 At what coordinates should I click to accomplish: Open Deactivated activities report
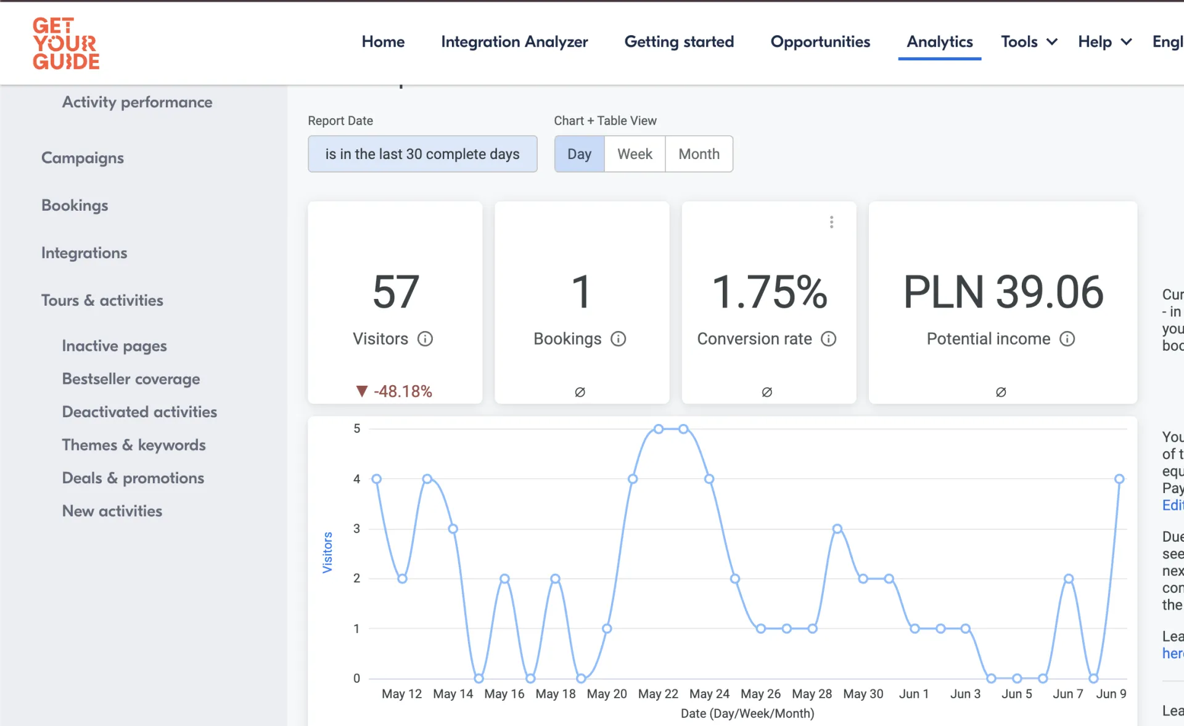[139, 412]
